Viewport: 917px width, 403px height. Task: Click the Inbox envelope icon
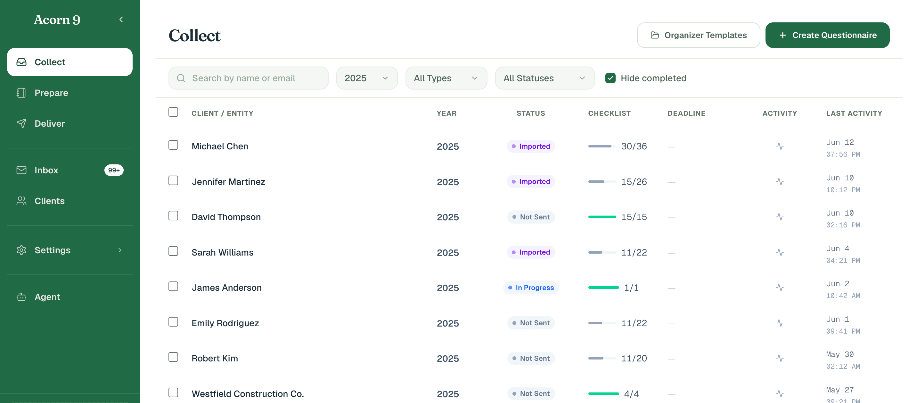click(x=21, y=170)
